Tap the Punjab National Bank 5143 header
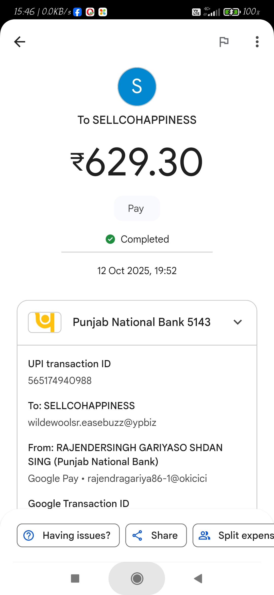This screenshot has height=595, width=274. click(141, 322)
